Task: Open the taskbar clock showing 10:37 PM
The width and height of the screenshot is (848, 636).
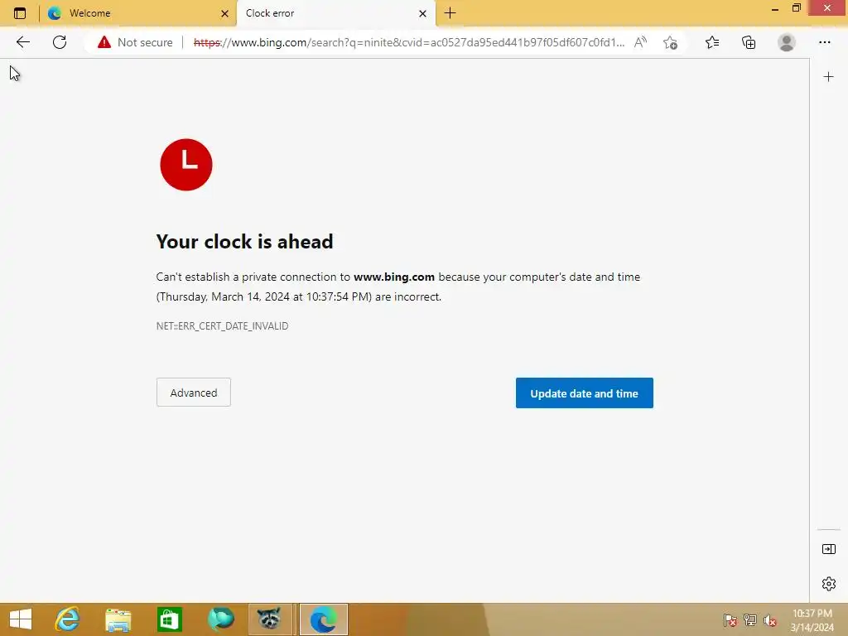Action: pos(812,619)
